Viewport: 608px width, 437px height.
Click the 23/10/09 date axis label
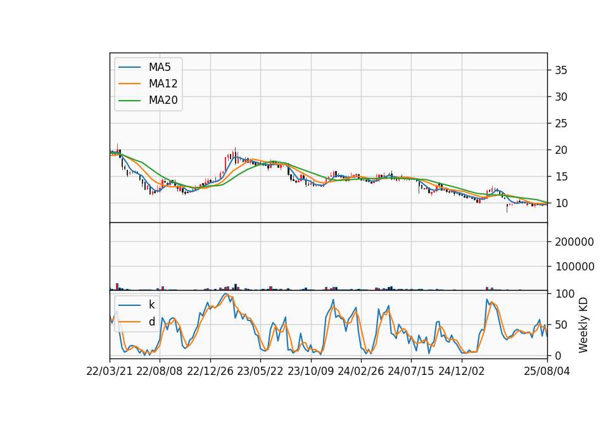[x=310, y=371]
